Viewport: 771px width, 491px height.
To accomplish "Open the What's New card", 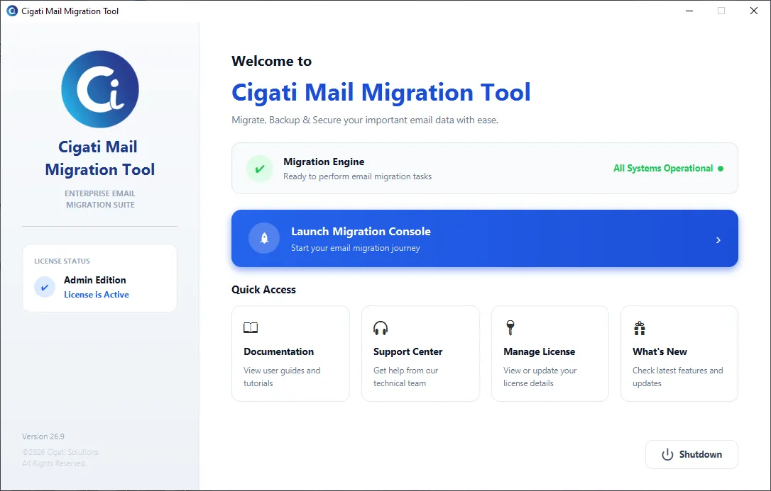I will pos(679,354).
